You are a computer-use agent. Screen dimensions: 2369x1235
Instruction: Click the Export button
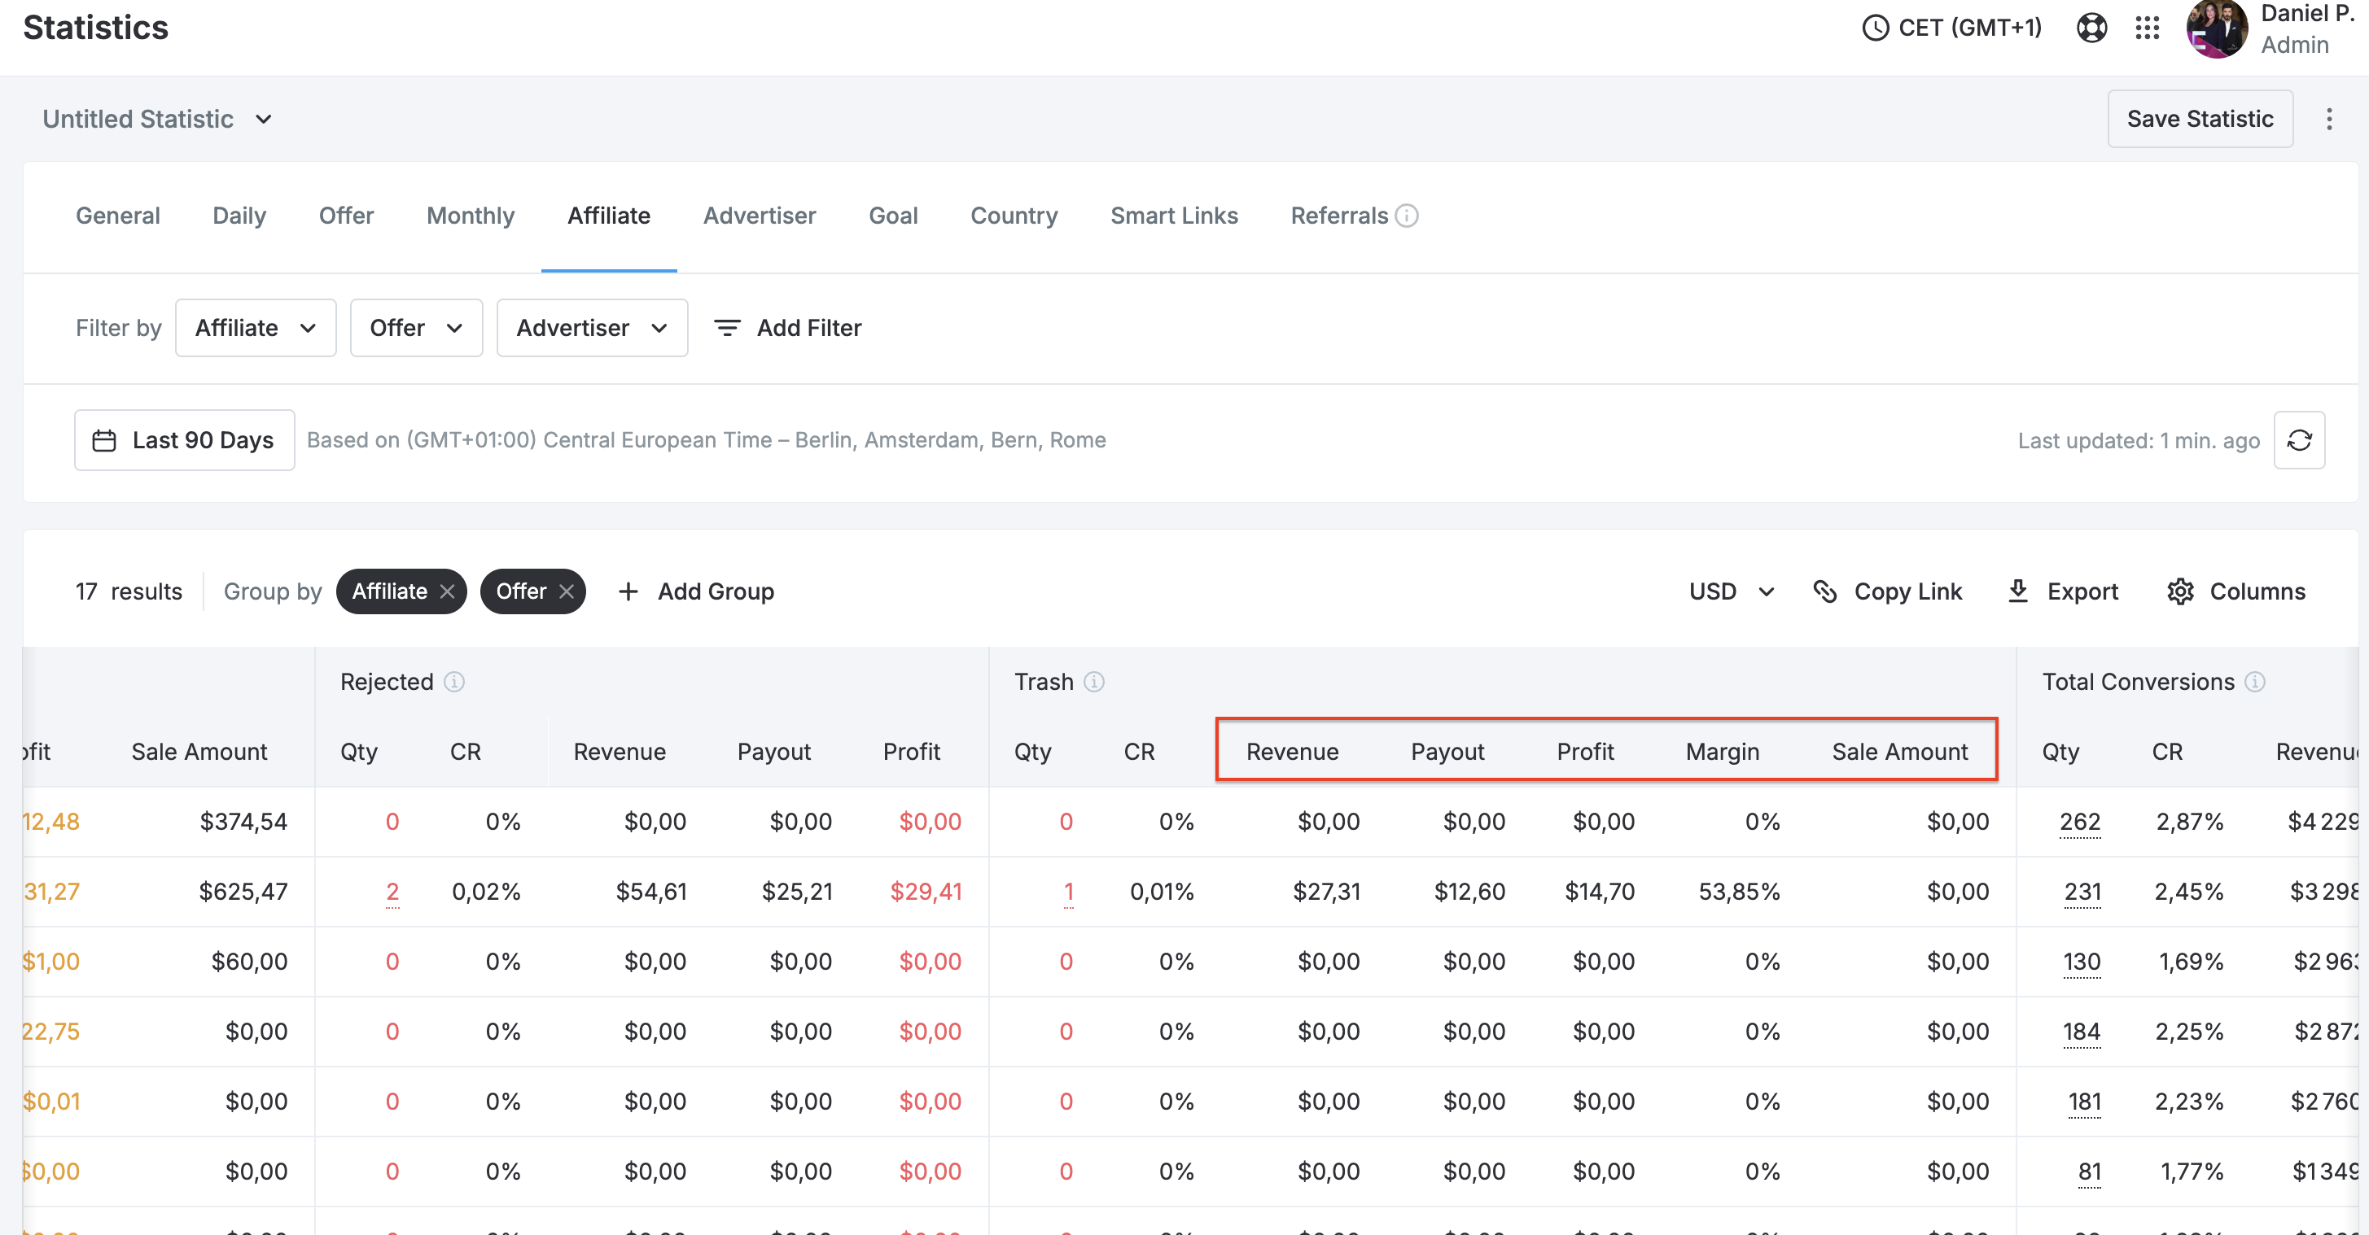pos(2063,591)
